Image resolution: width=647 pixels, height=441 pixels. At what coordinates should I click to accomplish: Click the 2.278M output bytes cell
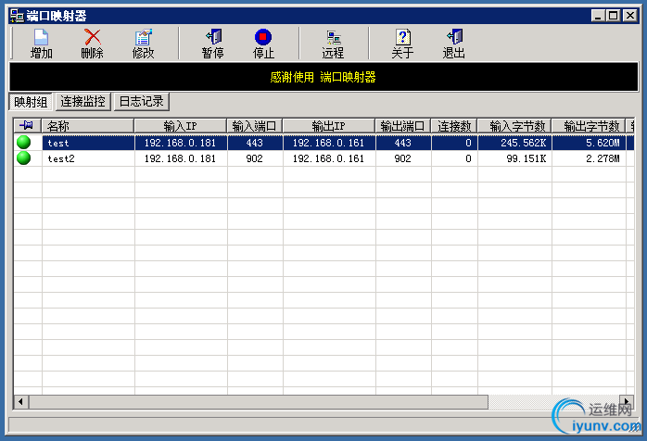589,158
